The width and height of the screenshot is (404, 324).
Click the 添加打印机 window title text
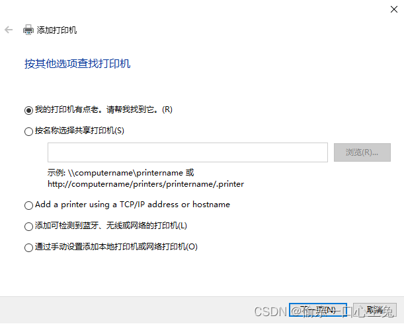[x=57, y=30]
